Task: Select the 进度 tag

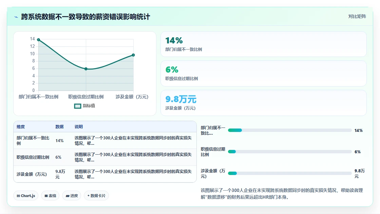Action: (x=72, y=196)
